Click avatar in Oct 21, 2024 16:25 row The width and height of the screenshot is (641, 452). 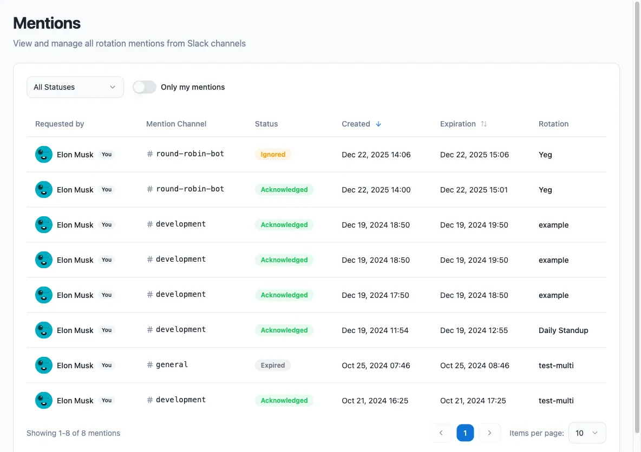(x=44, y=400)
